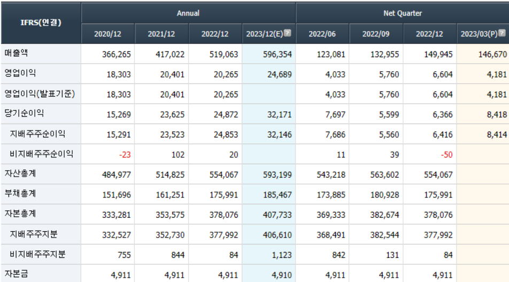Click the 417,022 revenue value
509x282 pixels.
170,54
